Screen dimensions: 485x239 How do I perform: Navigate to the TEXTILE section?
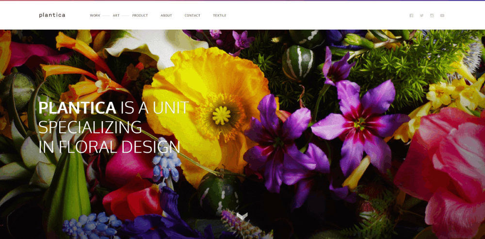220,16
